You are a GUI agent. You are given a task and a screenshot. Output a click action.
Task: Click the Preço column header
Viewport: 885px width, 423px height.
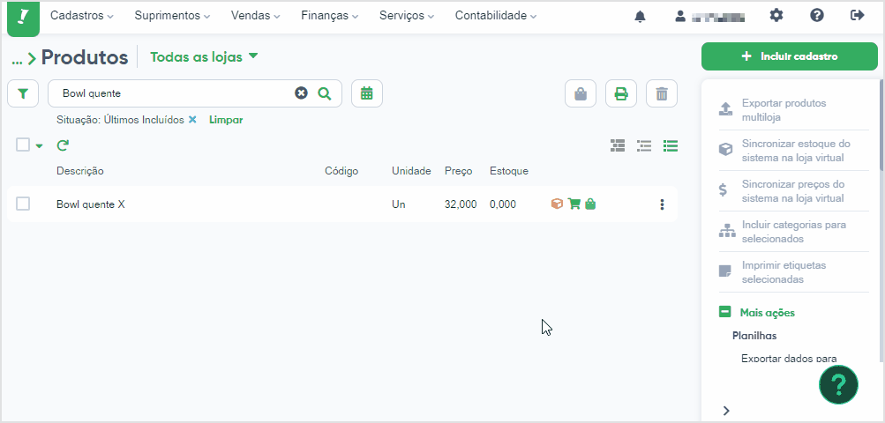458,171
